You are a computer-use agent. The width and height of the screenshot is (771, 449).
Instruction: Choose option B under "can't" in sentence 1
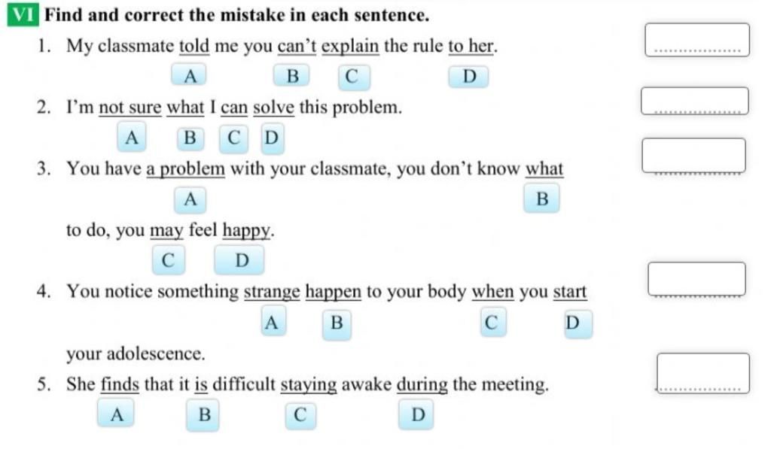[x=291, y=76]
